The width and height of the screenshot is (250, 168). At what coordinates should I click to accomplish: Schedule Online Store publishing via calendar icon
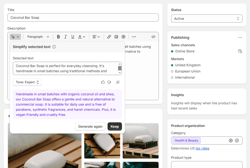coord(240,51)
